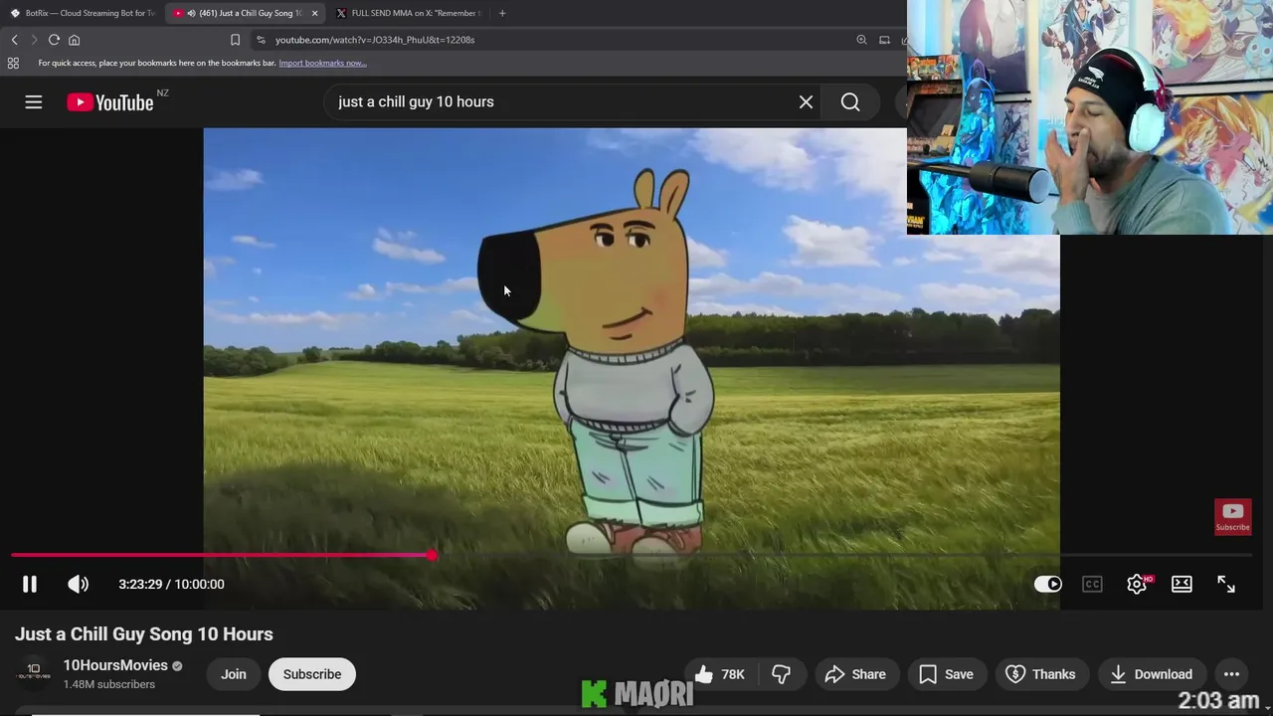Screen dimensions: 1273x716
Task: Run the YouTube search with magnifier button
Action: (850, 101)
